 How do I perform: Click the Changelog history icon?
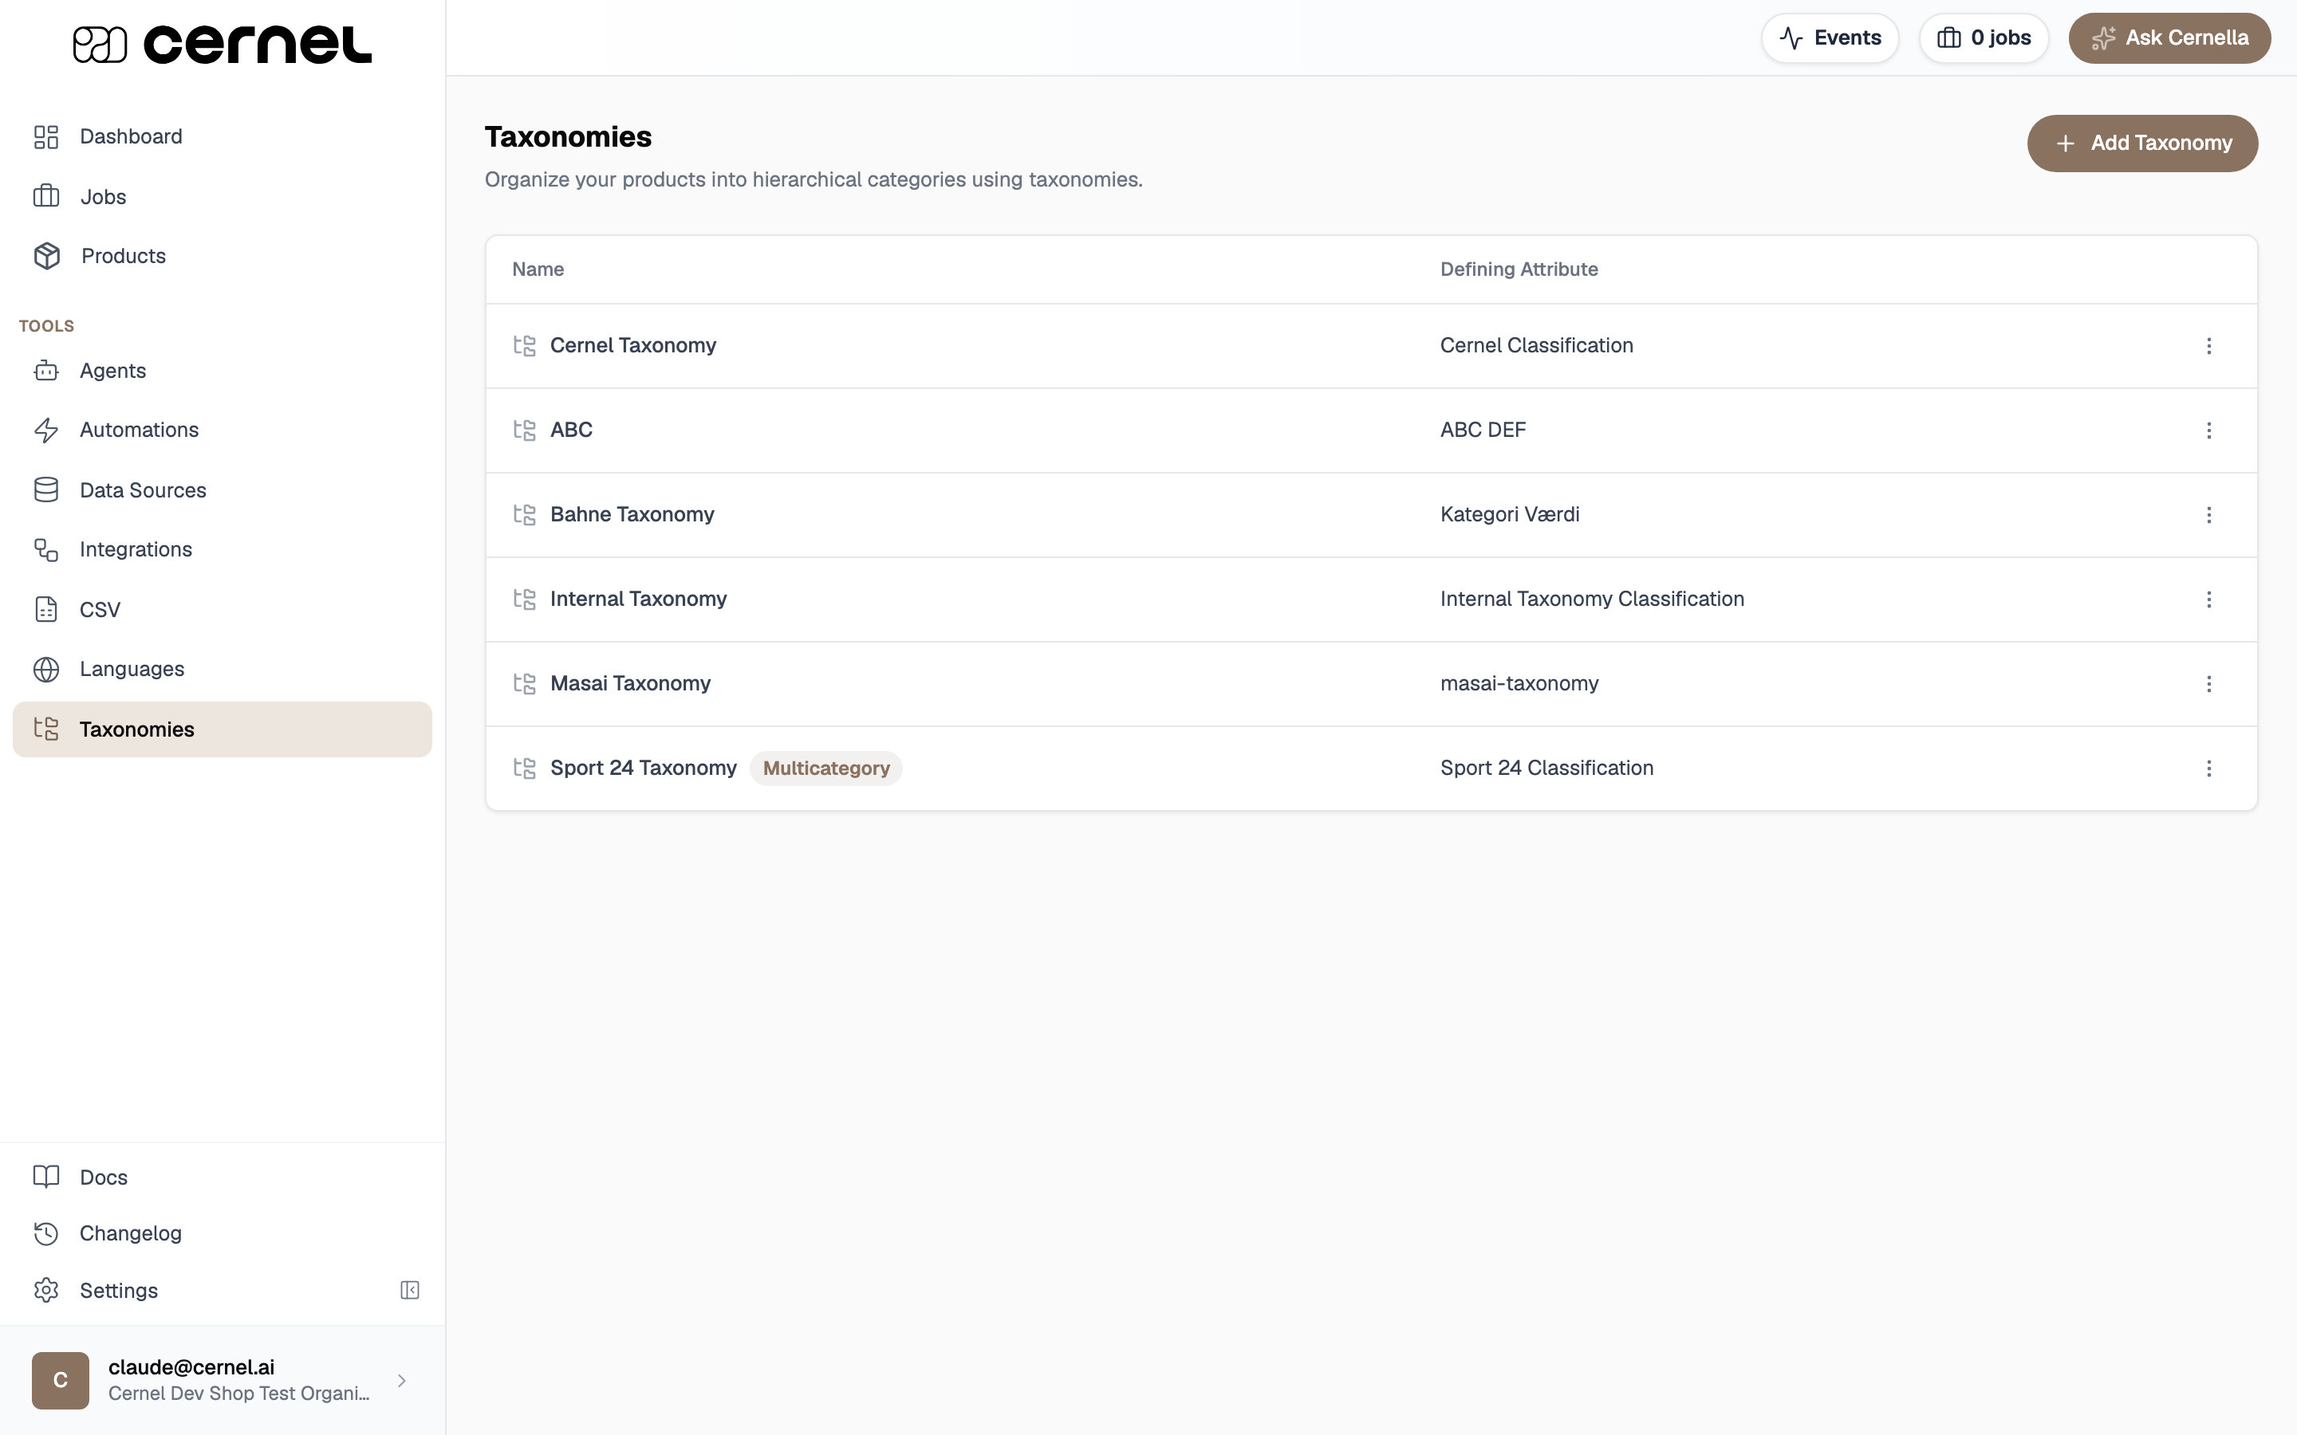click(45, 1233)
